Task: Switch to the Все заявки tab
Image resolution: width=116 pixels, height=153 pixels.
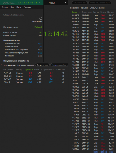Action: pyautogui.click(x=74, y=8)
